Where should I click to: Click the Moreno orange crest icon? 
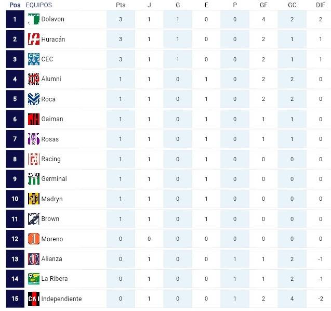[x=34, y=239]
